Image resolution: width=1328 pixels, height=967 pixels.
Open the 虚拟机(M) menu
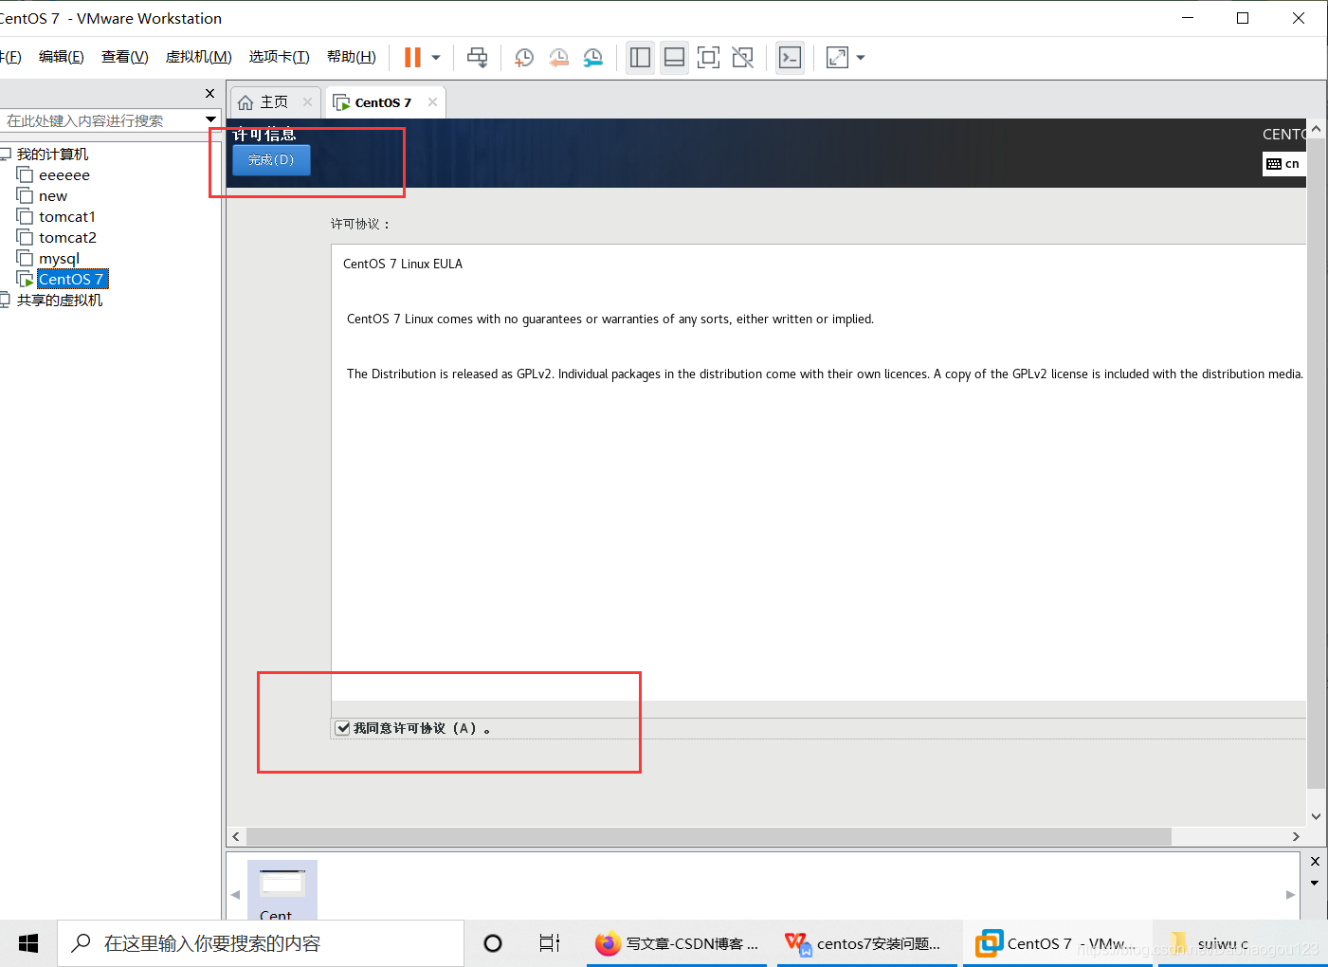click(199, 57)
